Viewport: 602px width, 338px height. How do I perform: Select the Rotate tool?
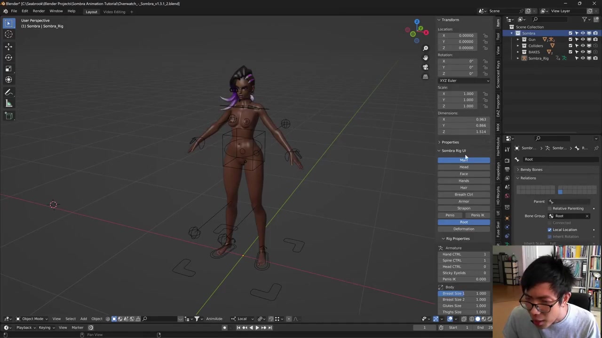8,57
